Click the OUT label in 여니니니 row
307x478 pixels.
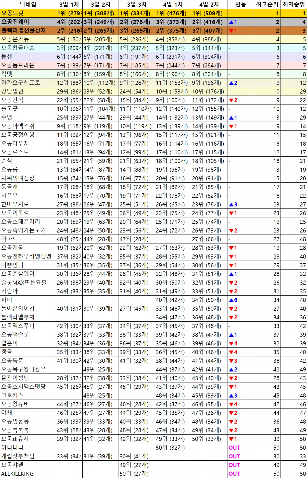(x=234, y=448)
